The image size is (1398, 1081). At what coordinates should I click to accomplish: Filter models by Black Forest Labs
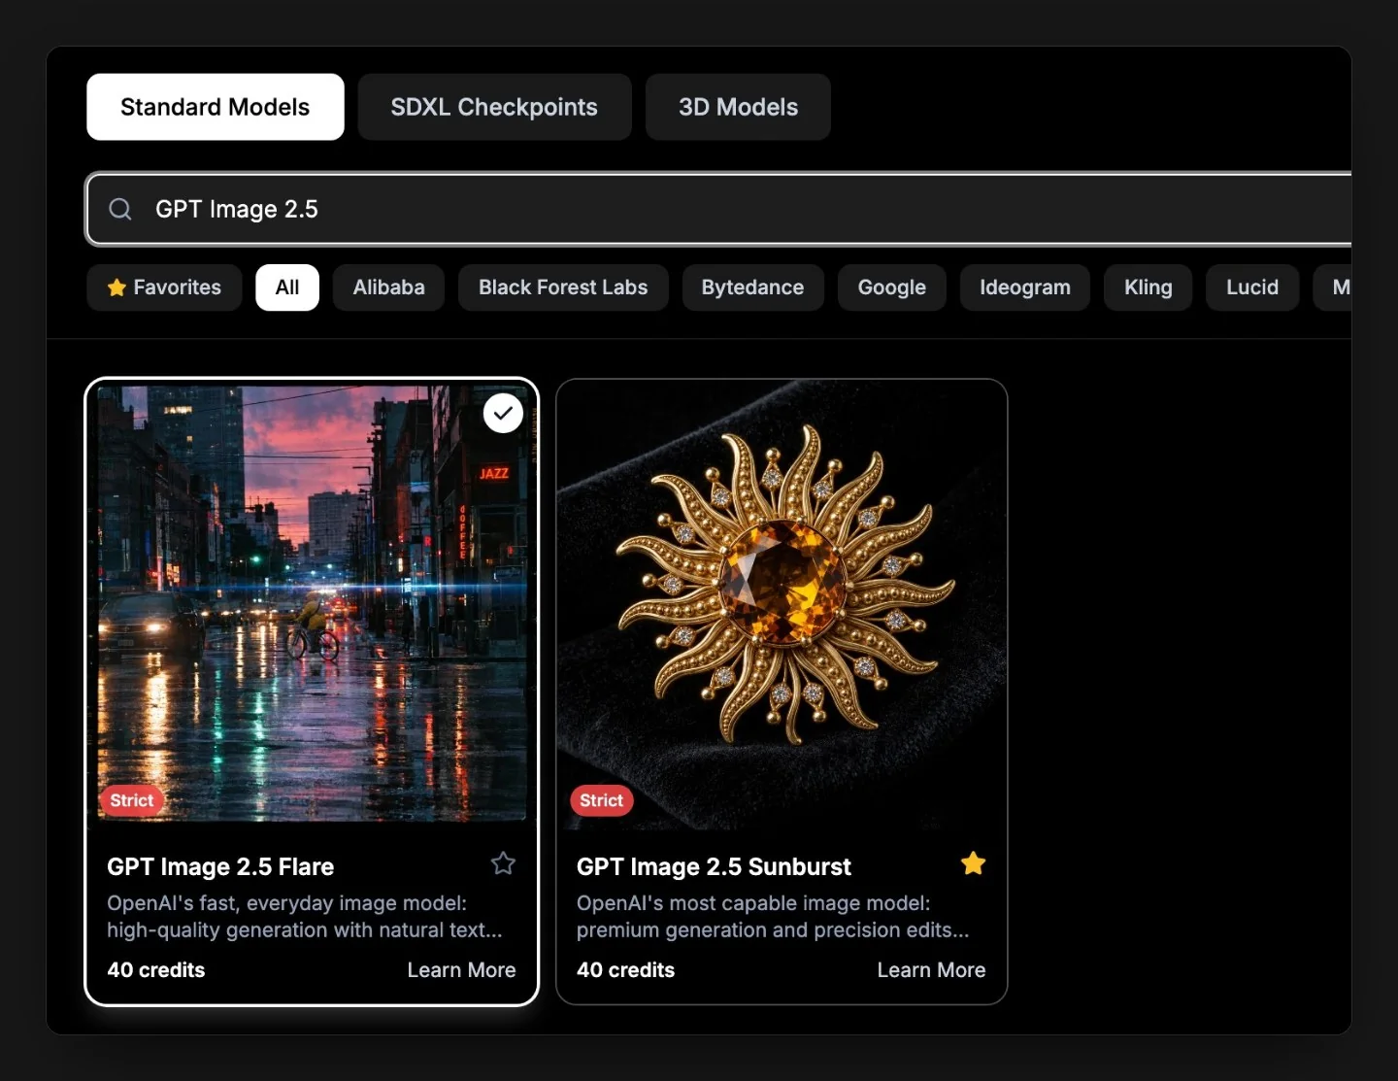[563, 287]
